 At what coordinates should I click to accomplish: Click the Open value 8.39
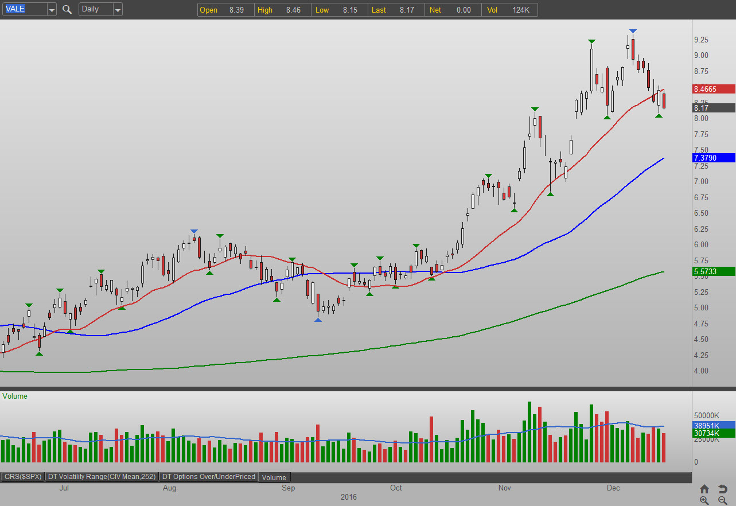(237, 10)
